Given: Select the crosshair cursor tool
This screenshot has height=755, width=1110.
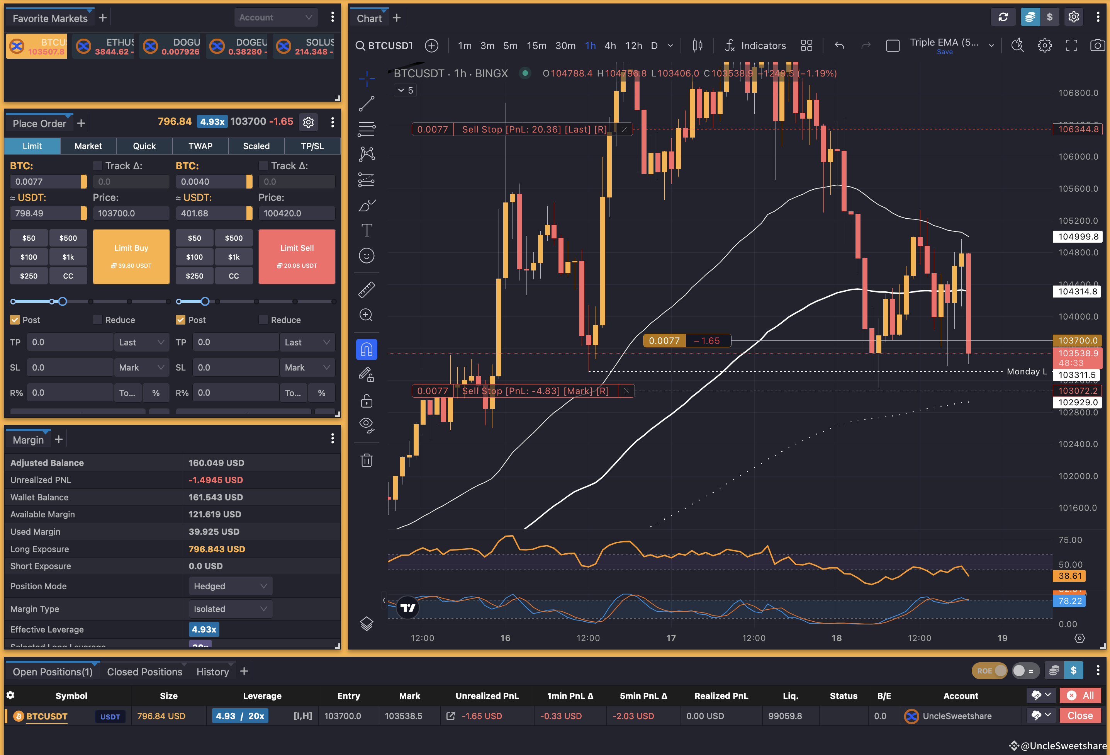Looking at the screenshot, I should pos(367,78).
